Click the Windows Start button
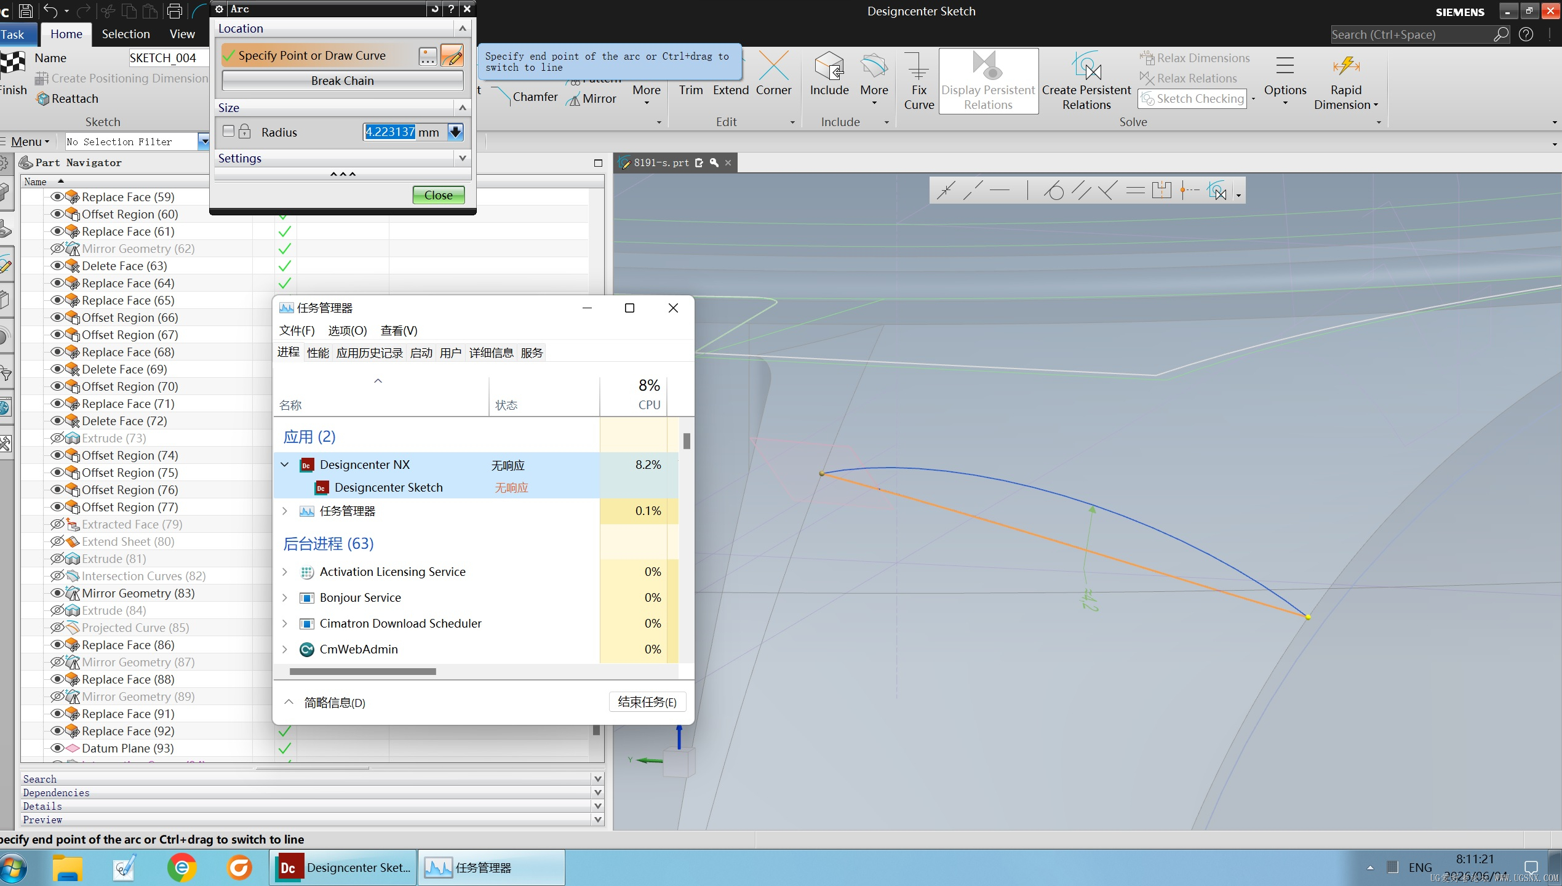Screen dimensions: 1562x886 click(13, 868)
